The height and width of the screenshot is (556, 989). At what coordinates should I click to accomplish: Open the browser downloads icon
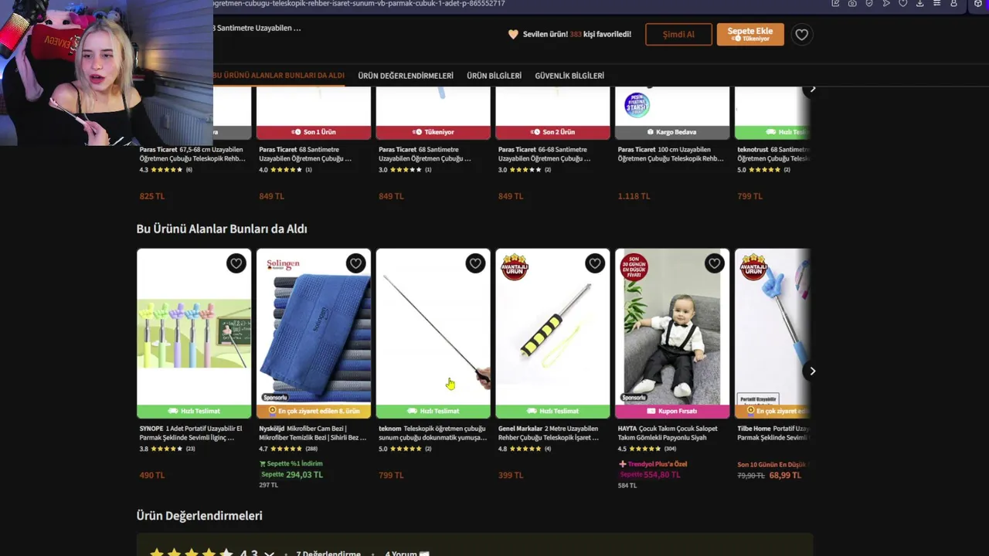[x=919, y=4]
